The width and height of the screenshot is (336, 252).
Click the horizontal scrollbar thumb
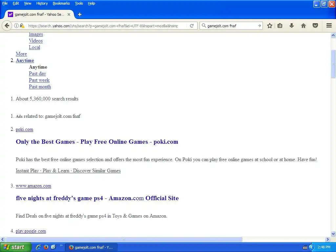point(124,239)
